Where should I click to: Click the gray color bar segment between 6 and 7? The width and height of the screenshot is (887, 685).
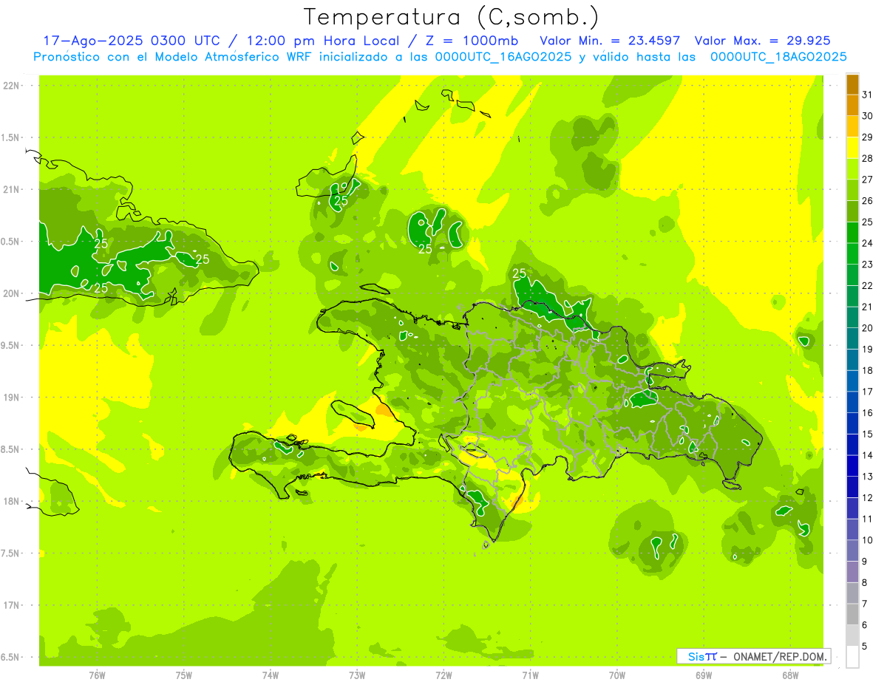[852, 614]
